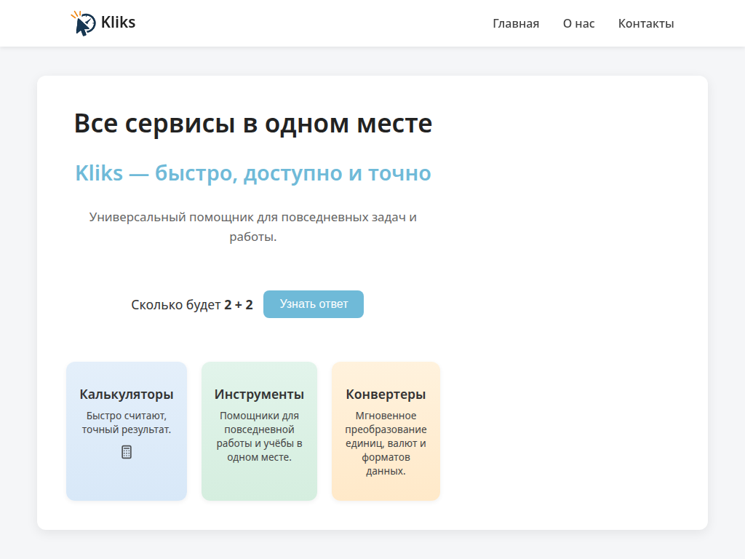This screenshot has height=559, width=745.
Task: Click the Kliks tagline in blue text
Action: coord(252,173)
